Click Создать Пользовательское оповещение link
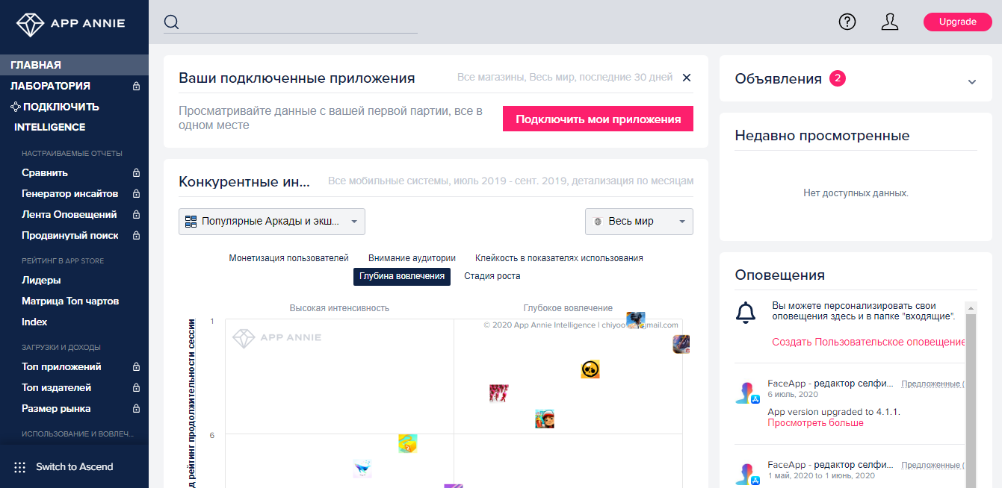 pyautogui.click(x=868, y=342)
